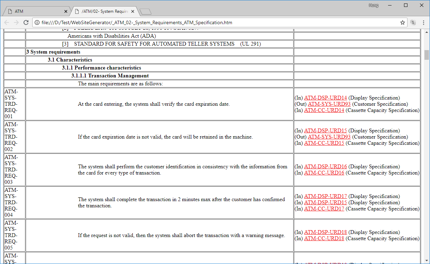The width and height of the screenshot is (430, 264).
Task: Close the ATM tab
Action: coord(66,11)
